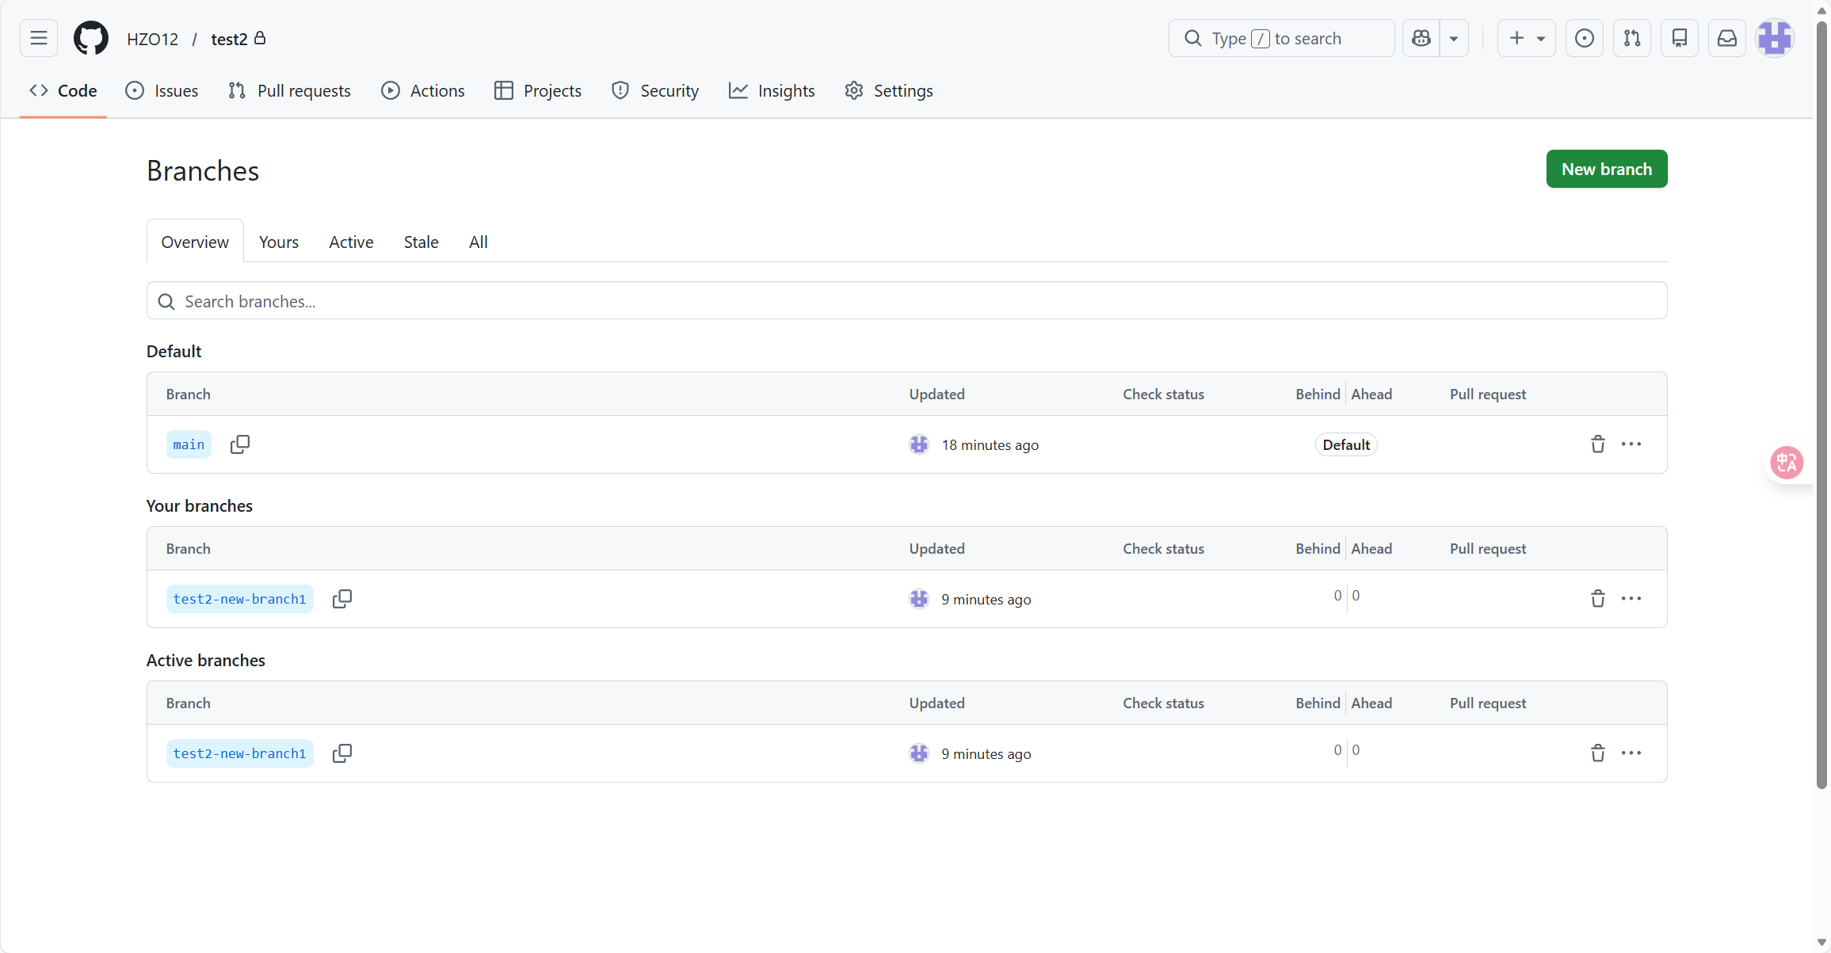1831x953 pixels.
Task: Open the repositories icon in header
Action: (x=1680, y=38)
